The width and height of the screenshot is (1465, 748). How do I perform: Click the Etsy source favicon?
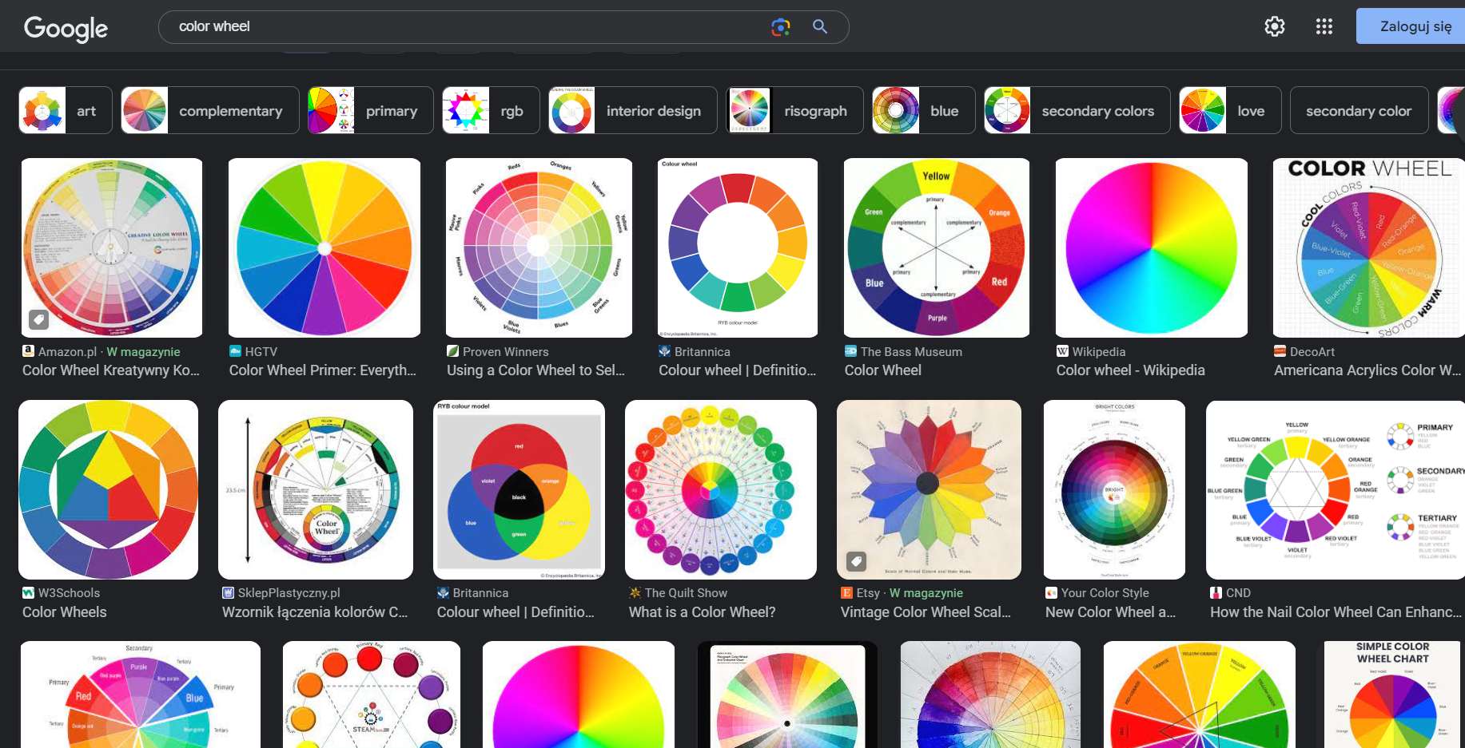click(847, 592)
